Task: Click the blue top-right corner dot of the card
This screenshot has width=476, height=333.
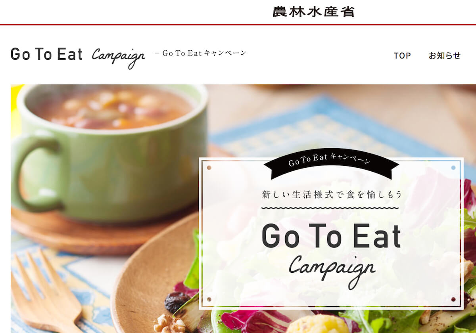Action: tap(453, 168)
